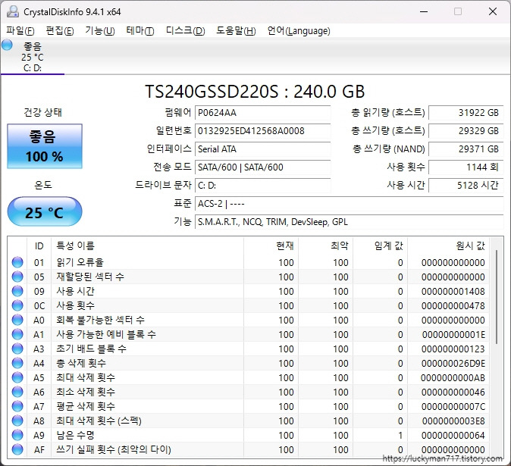Click raw value 000000000064 in 남은 수명 row
This screenshot has width=511, height=466.
(x=453, y=436)
